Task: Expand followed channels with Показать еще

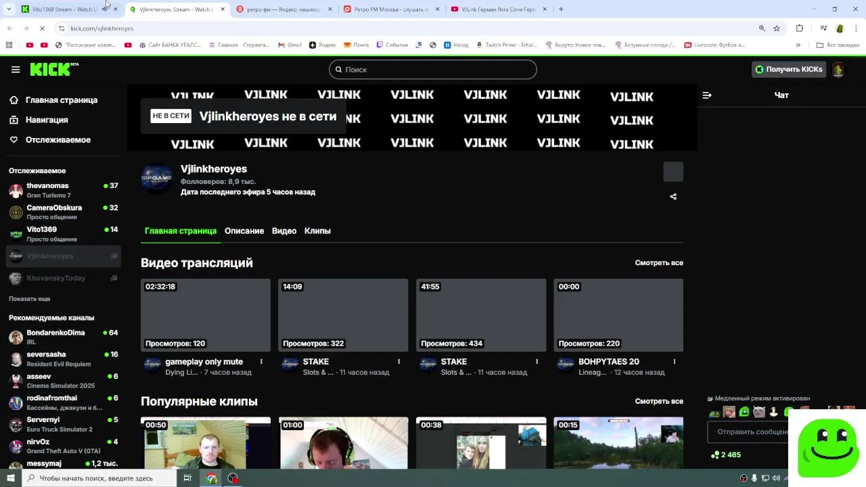Action: (x=30, y=298)
